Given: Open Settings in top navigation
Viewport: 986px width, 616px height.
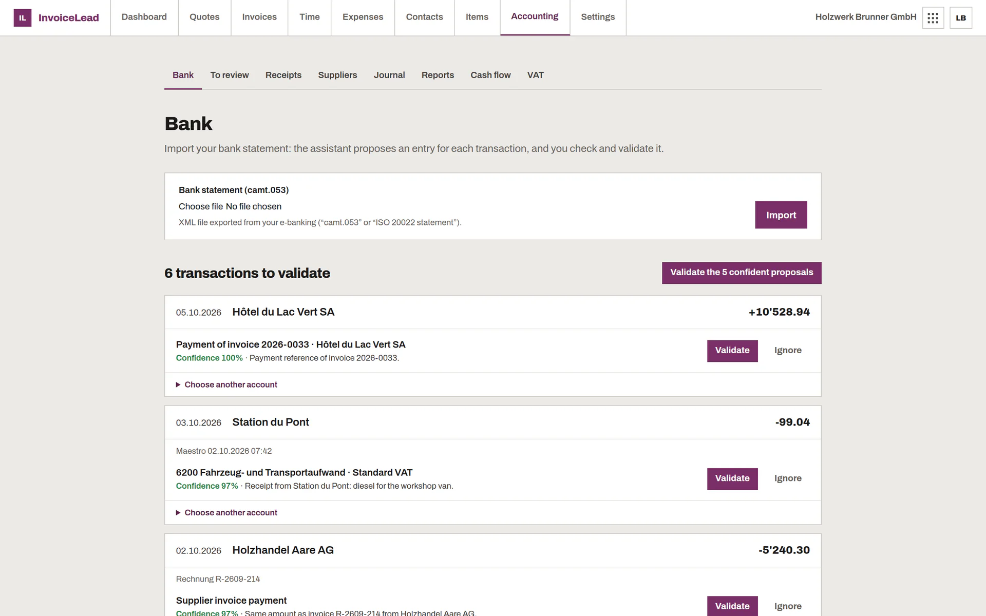Looking at the screenshot, I should coord(598,17).
